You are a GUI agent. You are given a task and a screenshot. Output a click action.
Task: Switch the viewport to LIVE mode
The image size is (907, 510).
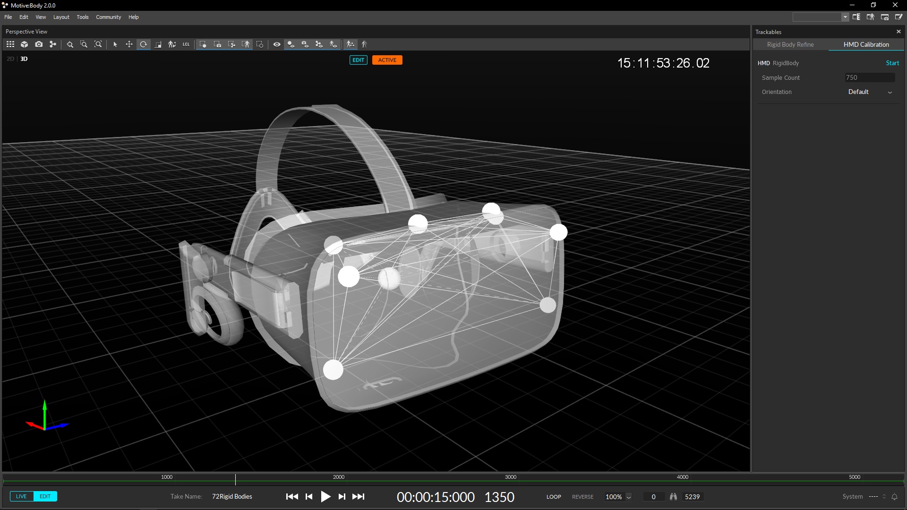click(x=21, y=496)
